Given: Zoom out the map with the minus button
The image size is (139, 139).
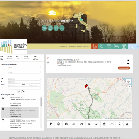Looking at the screenshot, I should (129, 90).
